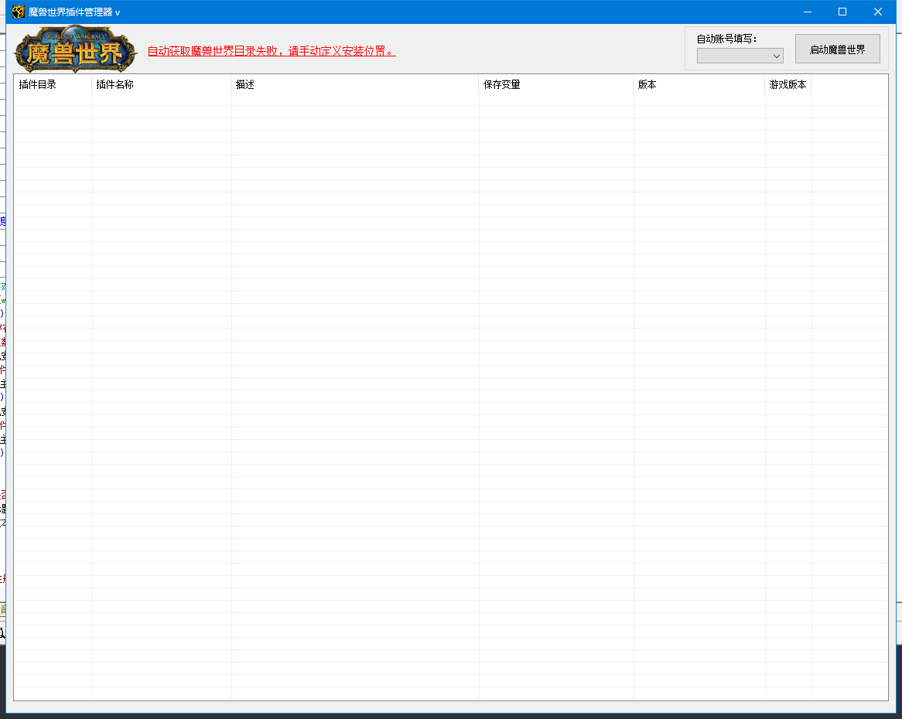
Task: Expand the 自动账号填写 account dropdown
Action: click(x=740, y=56)
